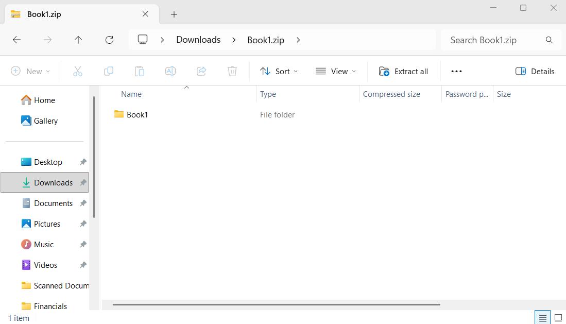
Task: Click the Forward navigation arrow
Action: point(47,40)
